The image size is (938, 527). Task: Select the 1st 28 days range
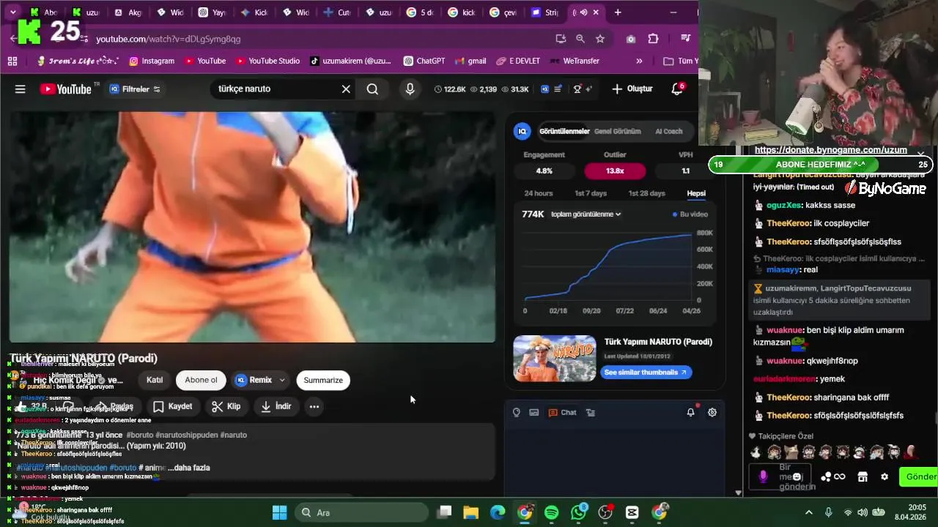[646, 193]
